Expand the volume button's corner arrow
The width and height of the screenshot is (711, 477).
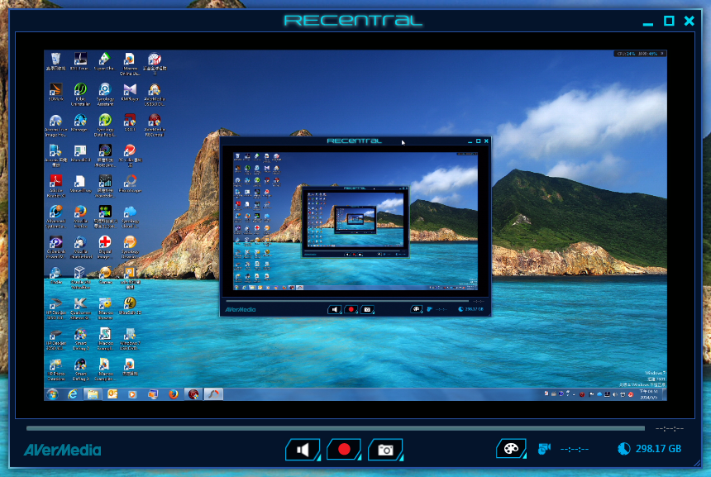coord(318,458)
